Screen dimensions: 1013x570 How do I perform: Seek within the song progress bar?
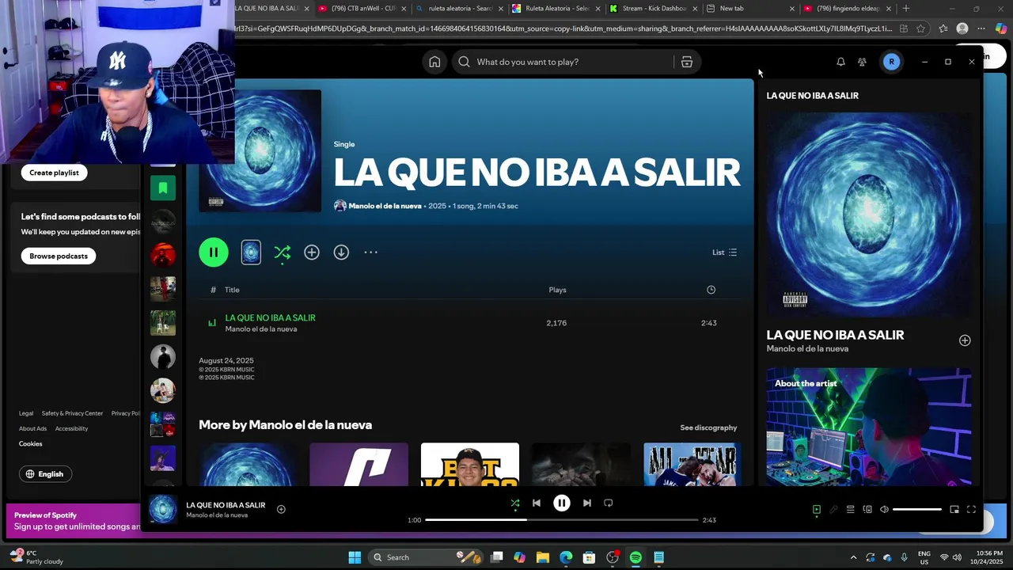point(562,520)
